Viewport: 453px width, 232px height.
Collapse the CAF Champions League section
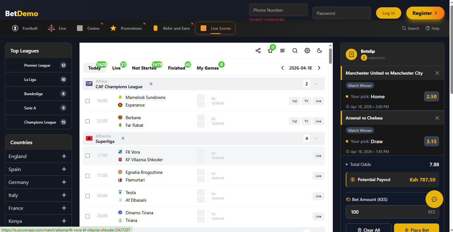click(x=316, y=83)
